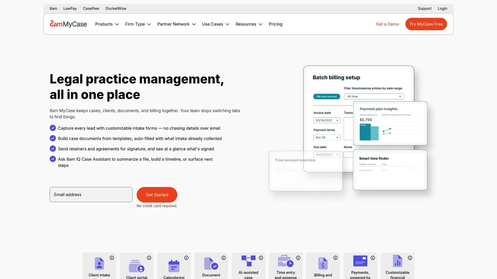
Task: Expand the Products menu
Action: point(107,24)
